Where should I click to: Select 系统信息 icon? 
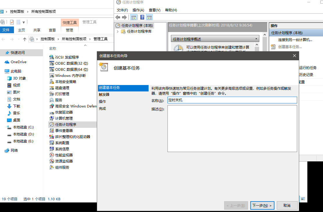click(52, 149)
